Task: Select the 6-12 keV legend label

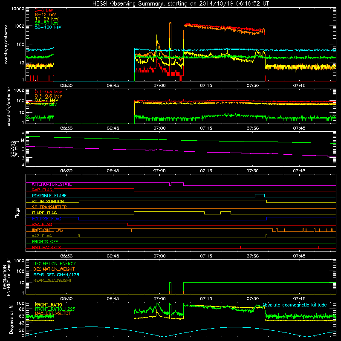Action: (46, 14)
